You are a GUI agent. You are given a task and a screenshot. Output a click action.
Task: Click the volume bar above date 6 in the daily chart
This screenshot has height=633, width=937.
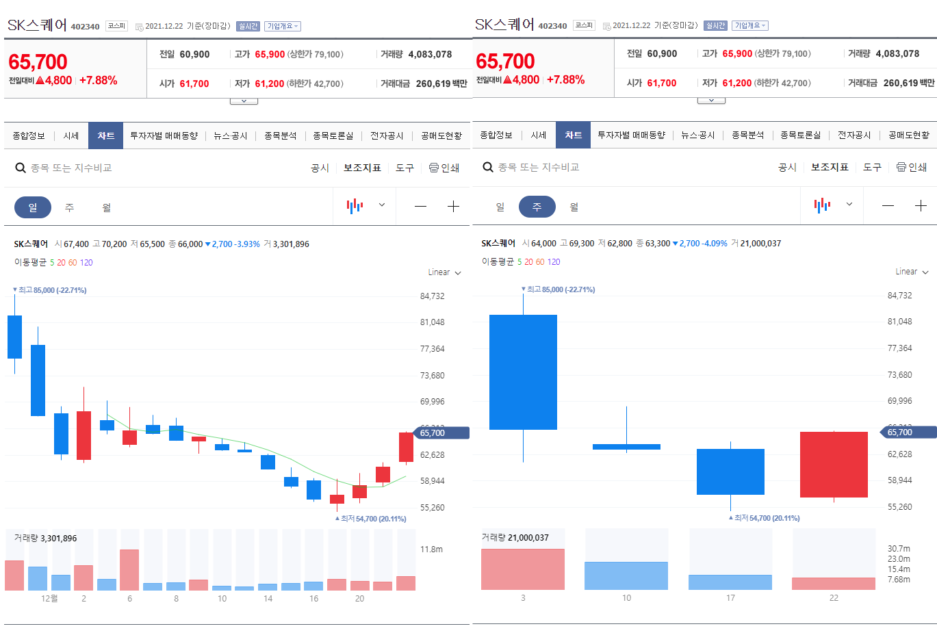129,569
